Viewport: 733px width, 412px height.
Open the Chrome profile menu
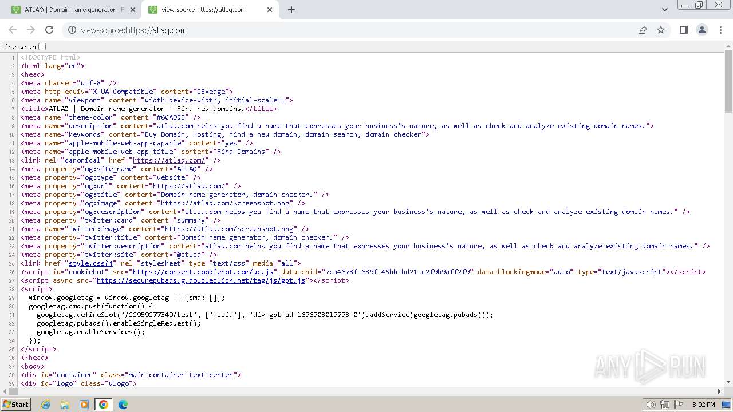point(702,30)
